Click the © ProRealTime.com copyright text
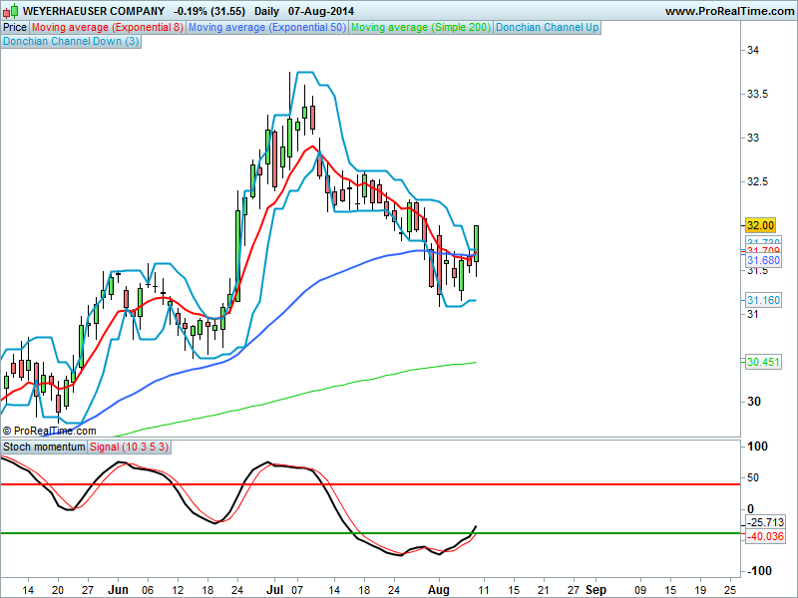The width and height of the screenshot is (798, 598). pos(49,431)
